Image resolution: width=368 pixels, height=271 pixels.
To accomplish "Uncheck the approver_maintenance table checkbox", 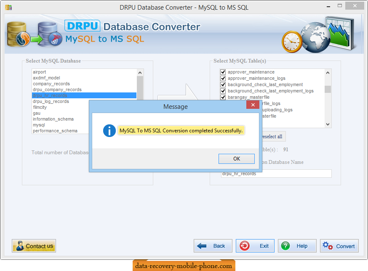I will point(223,72).
